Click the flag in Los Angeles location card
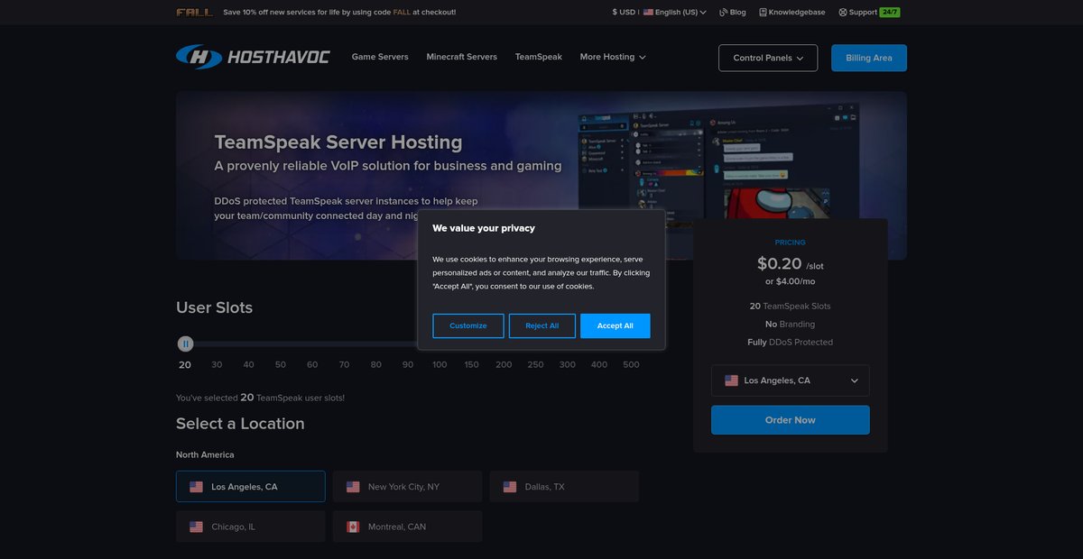1083x559 pixels. click(196, 487)
